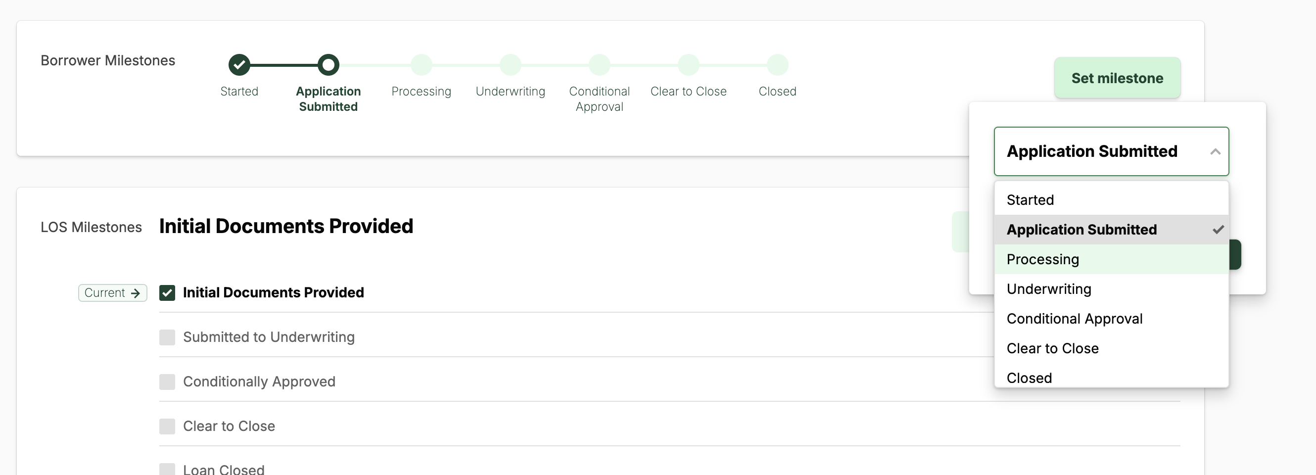The height and width of the screenshot is (475, 1316).
Task: Click the Underwriting step circle in tracker
Action: 511,65
